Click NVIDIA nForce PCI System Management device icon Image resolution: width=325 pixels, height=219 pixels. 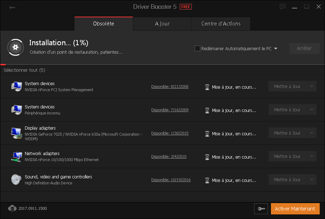[x=16, y=87]
